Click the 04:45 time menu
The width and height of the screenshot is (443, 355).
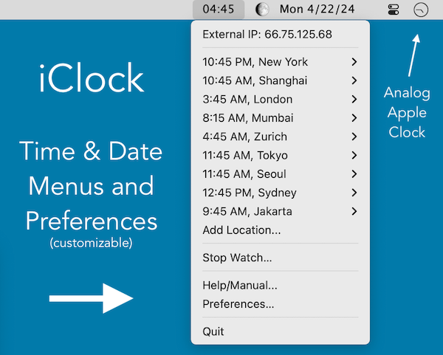[x=219, y=10]
